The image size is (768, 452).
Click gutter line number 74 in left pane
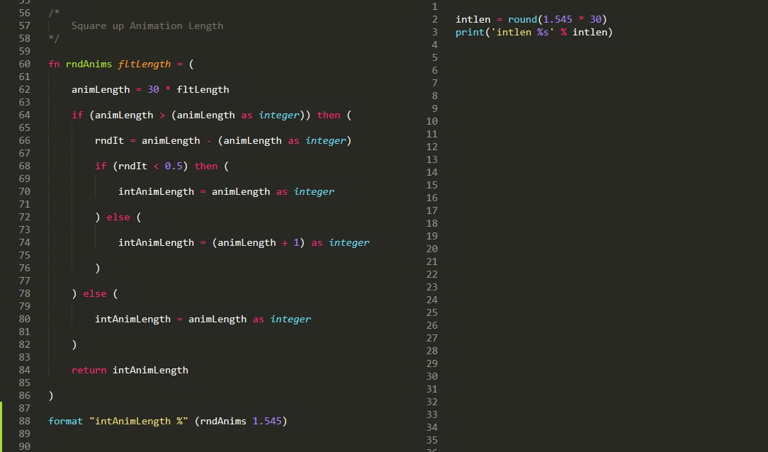click(x=25, y=242)
